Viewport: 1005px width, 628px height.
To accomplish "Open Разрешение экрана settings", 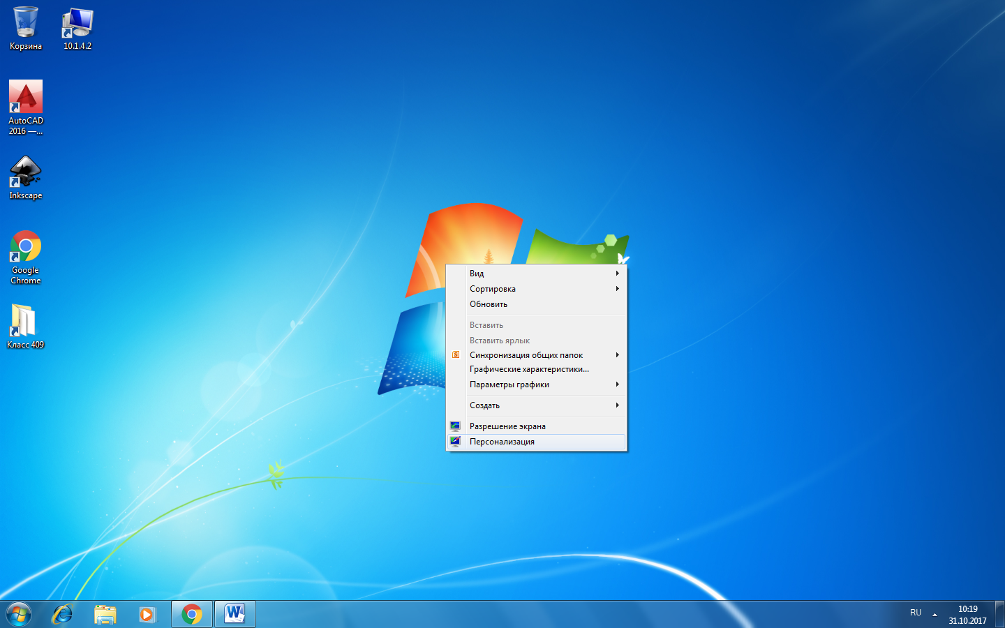I will pos(536,426).
